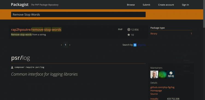
Task: Open the Homepage link under Details
Action: [156, 91]
